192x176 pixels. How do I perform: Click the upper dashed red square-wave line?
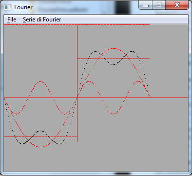click(x=114, y=59)
